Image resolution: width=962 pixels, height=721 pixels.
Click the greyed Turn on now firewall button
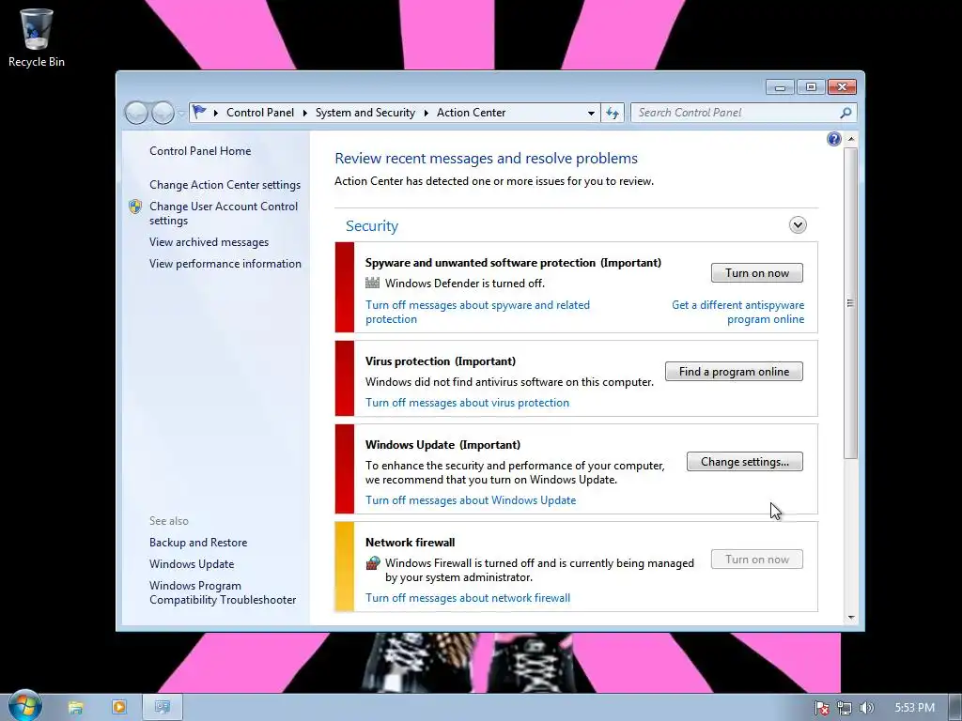coord(757,560)
